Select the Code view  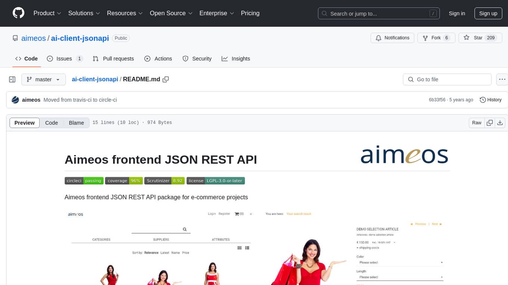click(52, 123)
